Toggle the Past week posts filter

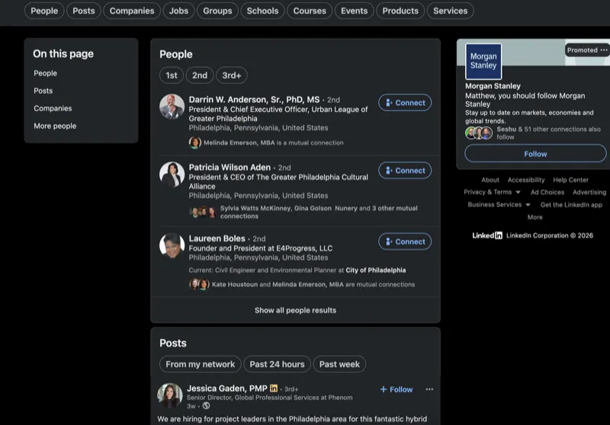tap(339, 364)
